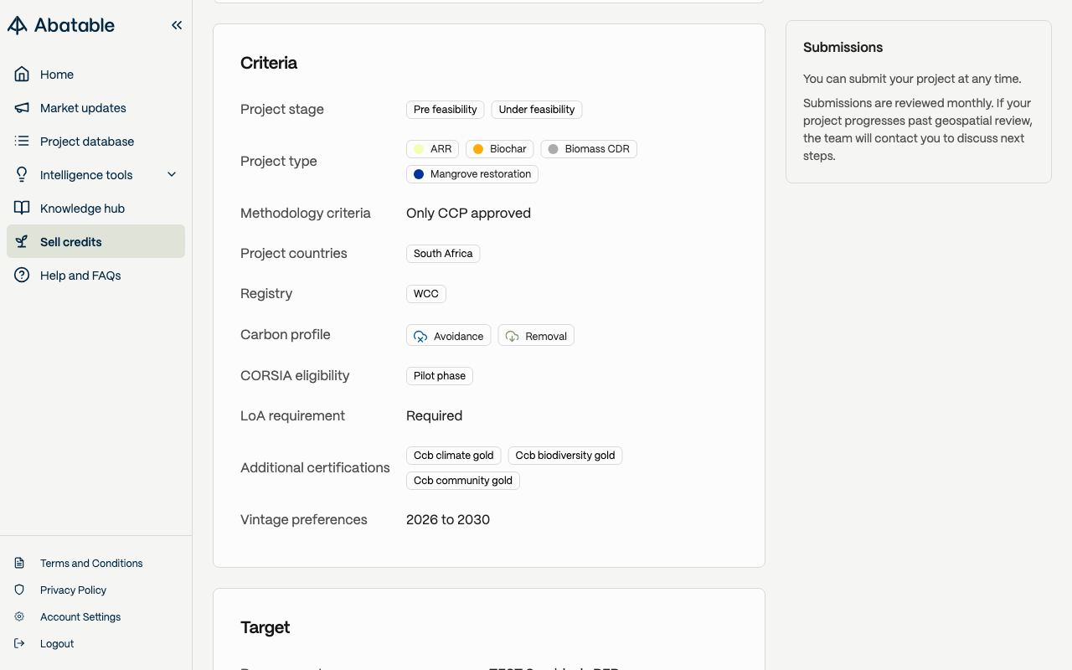Click the Knowledge hub book icon
The image size is (1072, 670).
point(22,209)
